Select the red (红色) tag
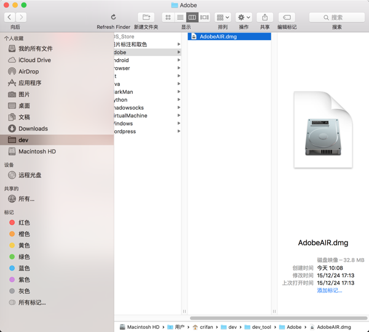 (x=57, y=222)
